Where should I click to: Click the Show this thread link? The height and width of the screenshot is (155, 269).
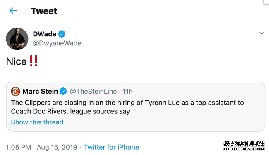coord(37,122)
